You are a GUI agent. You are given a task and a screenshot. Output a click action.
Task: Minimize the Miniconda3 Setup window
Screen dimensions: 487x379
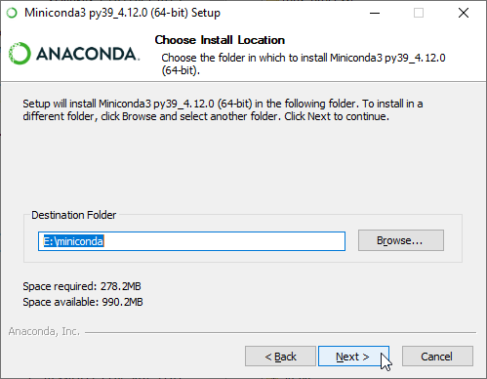pyautogui.click(x=375, y=13)
